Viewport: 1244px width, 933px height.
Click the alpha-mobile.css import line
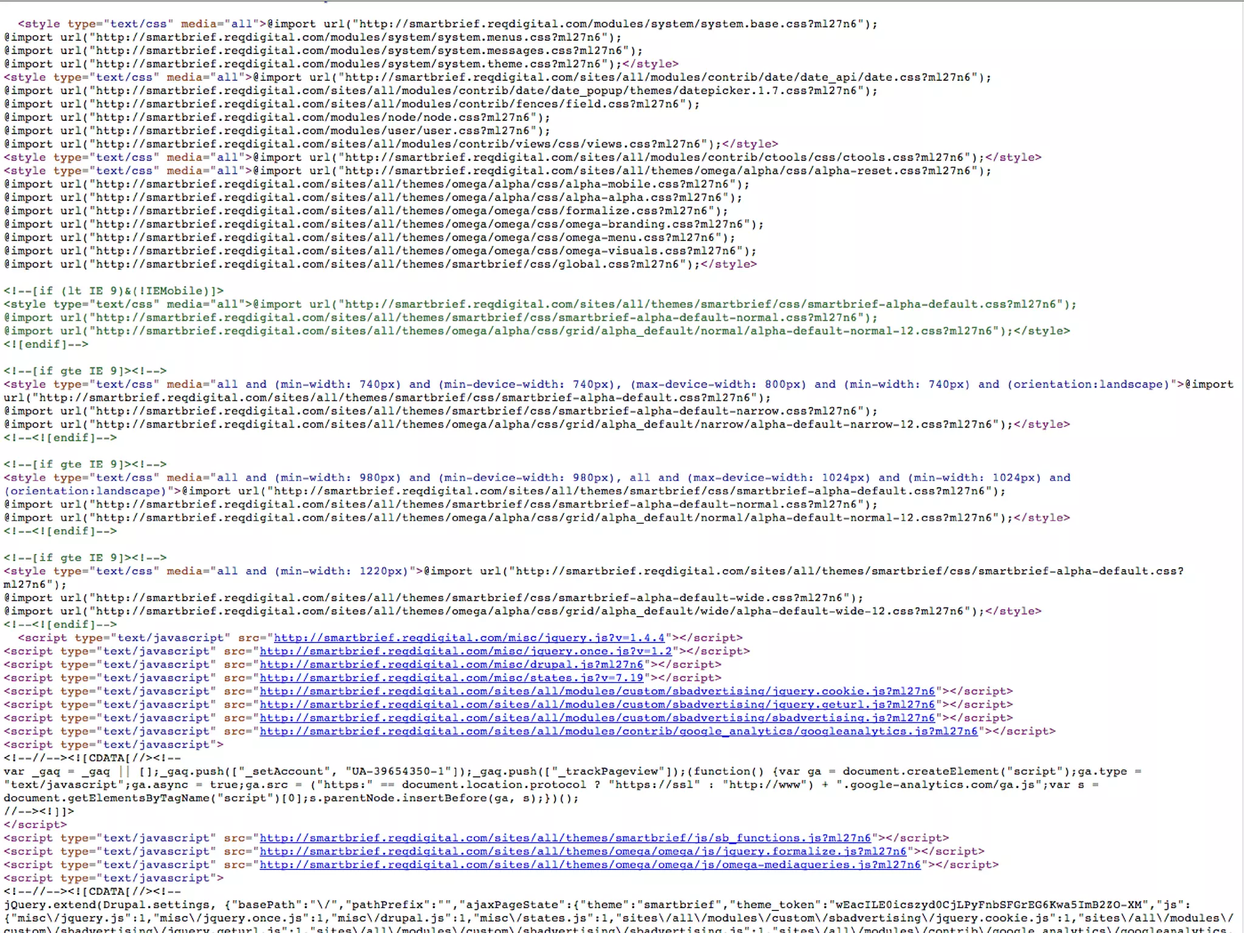click(377, 185)
